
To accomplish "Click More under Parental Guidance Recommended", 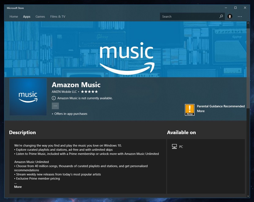I will [200, 111].
